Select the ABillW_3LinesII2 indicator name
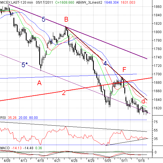The image size is (163, 163). click(89, 2)
